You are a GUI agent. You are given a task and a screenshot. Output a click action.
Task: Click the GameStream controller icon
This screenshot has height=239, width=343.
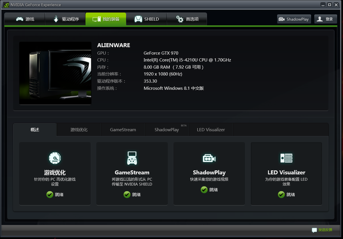pos(132,158)
